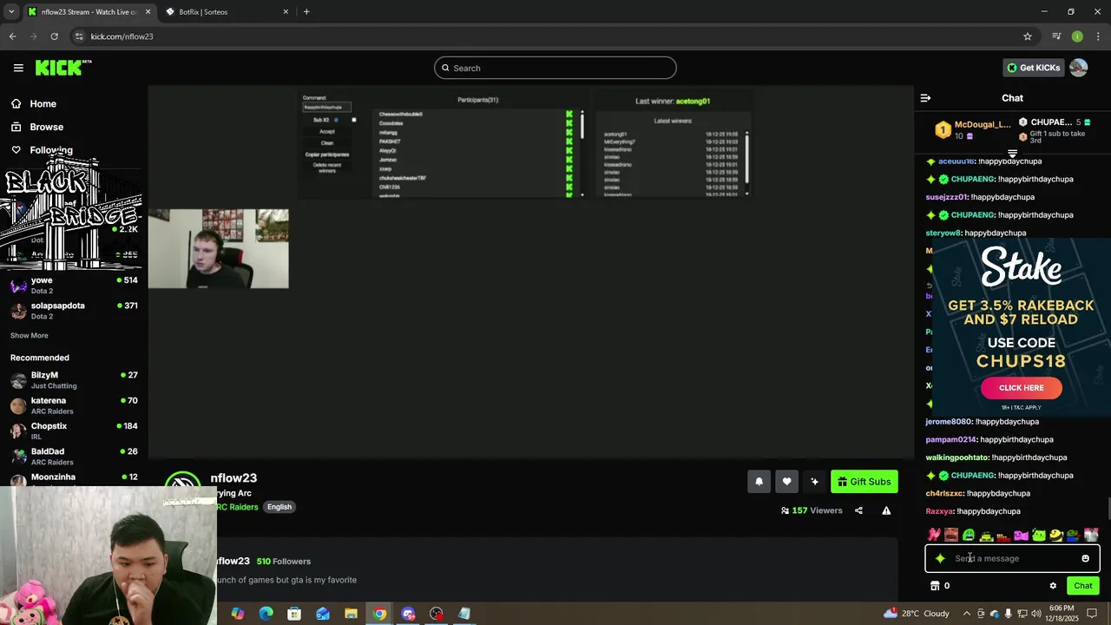Image resolution: width=1111 pixels, height=625 pixels.
Task: Toggle follow with the heart button
Action: [786, 482]
